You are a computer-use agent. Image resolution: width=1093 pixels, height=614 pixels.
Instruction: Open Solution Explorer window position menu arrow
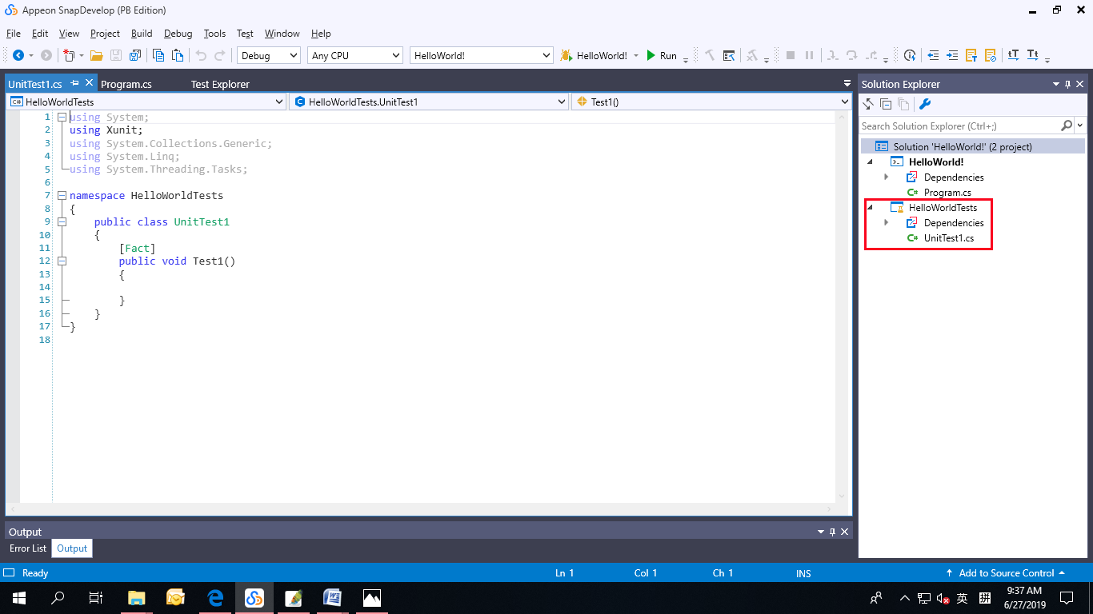1056,84
